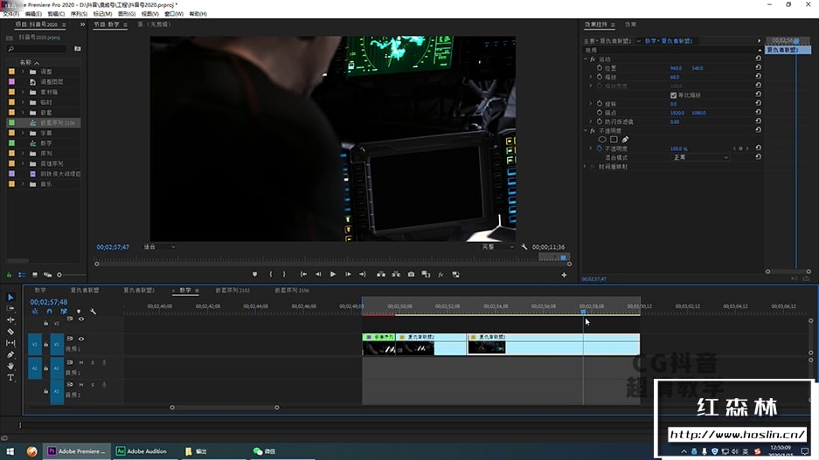Select the pen mask tool in Opacity
The image size is (819, 460).
point(625,140)
